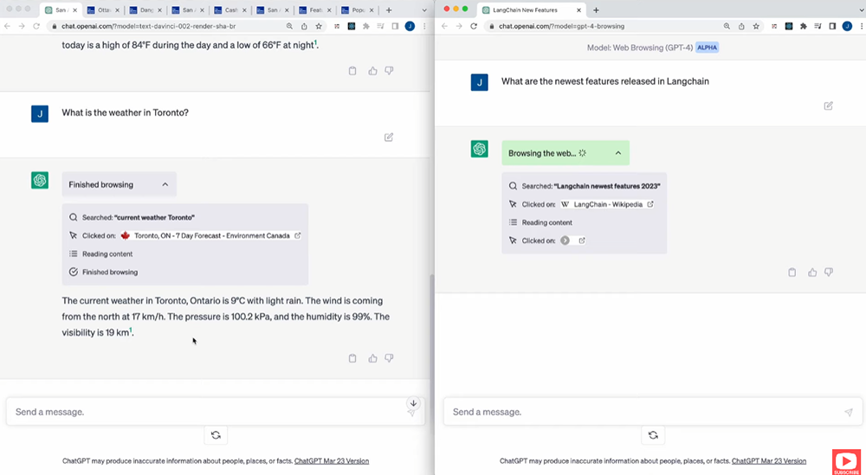Click the right window address bar URL
The height and width of the screenshot is (475, 866).
562,26
